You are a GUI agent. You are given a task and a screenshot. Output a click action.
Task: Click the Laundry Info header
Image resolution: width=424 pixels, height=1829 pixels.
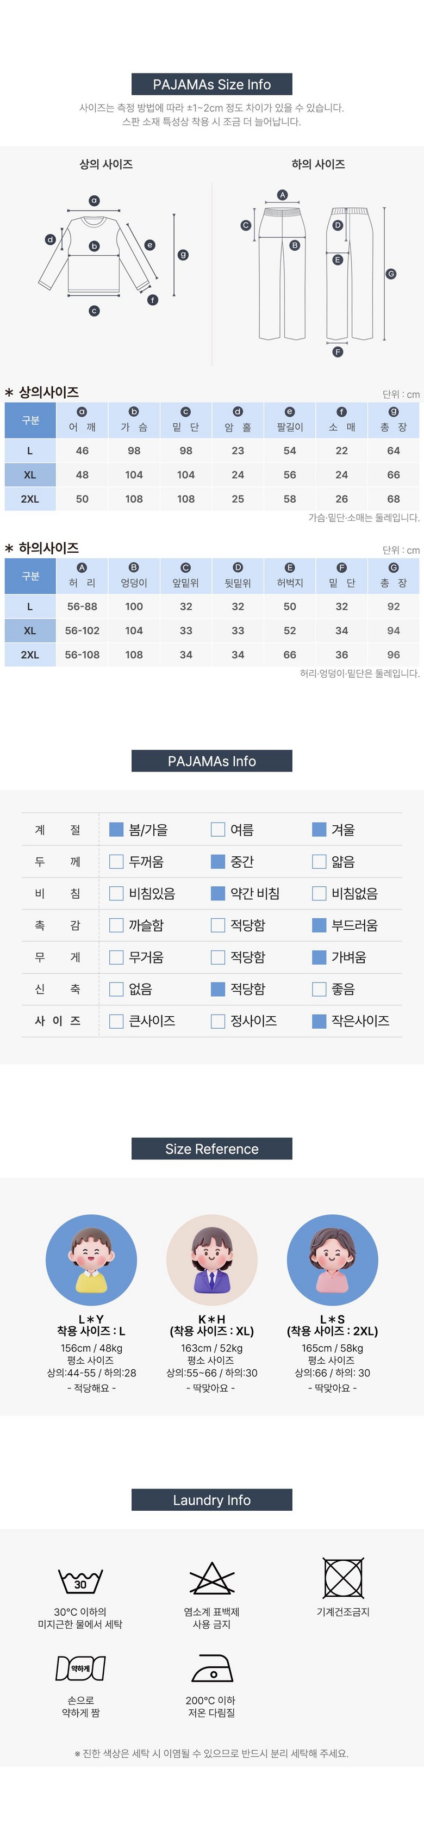click(211, 1500)
